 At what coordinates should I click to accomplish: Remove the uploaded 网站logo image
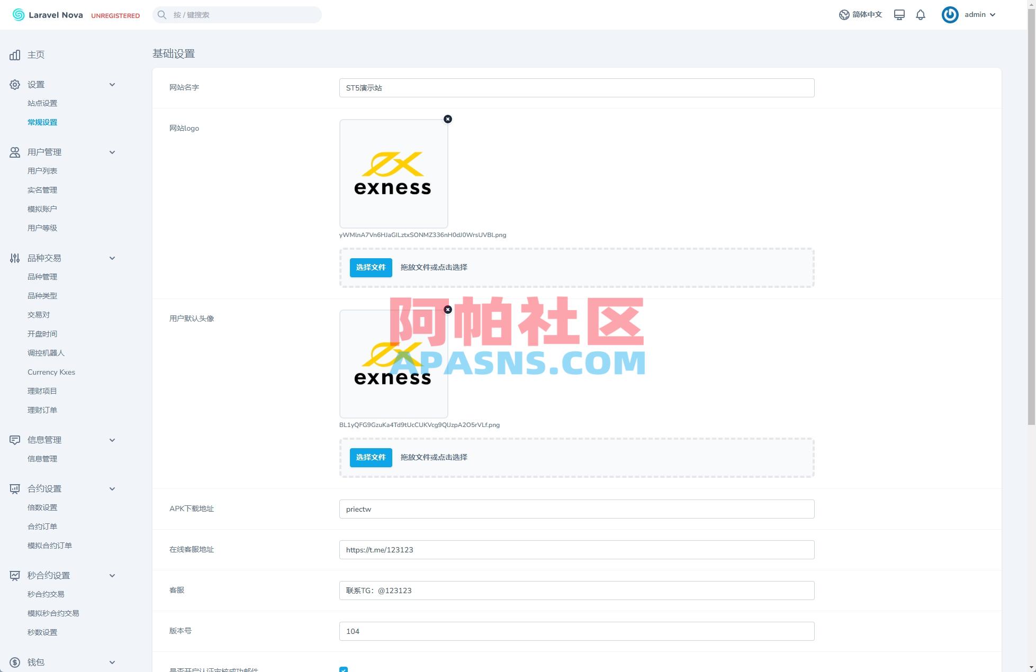tap(448, 119)
